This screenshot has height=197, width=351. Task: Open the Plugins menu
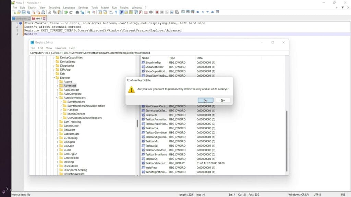click(124, 7)
